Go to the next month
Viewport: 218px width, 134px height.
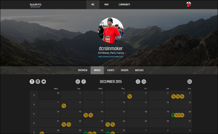click(x=138, y=81)
